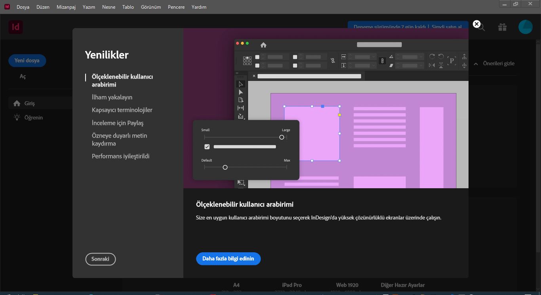Select İlham yakalayın item
The width and height of the screenshot is (541, 295).
112,97
